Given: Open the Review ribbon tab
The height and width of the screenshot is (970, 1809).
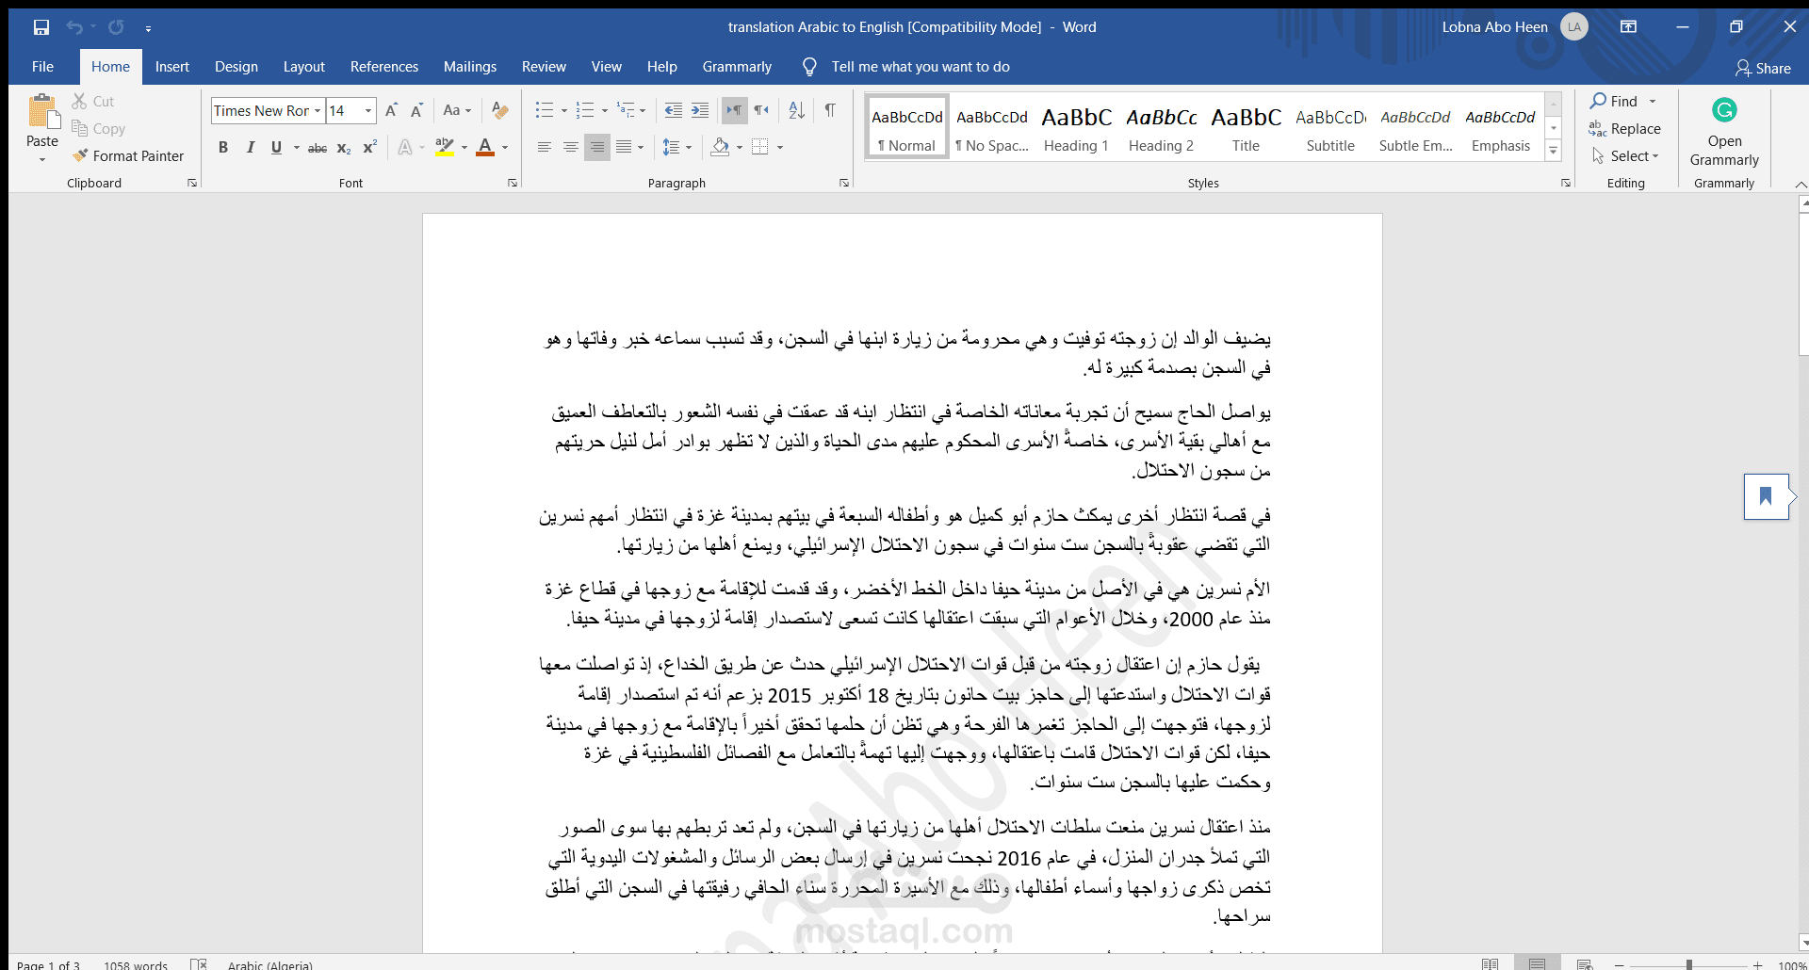Looking at the screenshot, I should (x=544, y=66).
